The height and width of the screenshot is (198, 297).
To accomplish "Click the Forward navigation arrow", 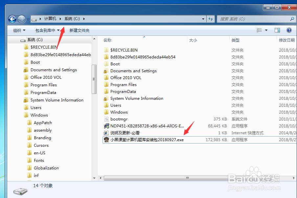I will [x=21, y=19].
